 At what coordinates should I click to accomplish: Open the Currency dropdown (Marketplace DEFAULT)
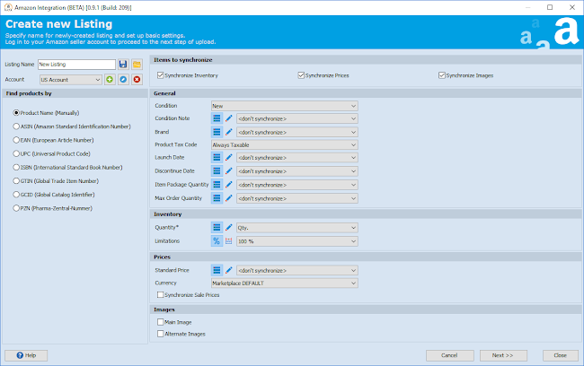285,283
